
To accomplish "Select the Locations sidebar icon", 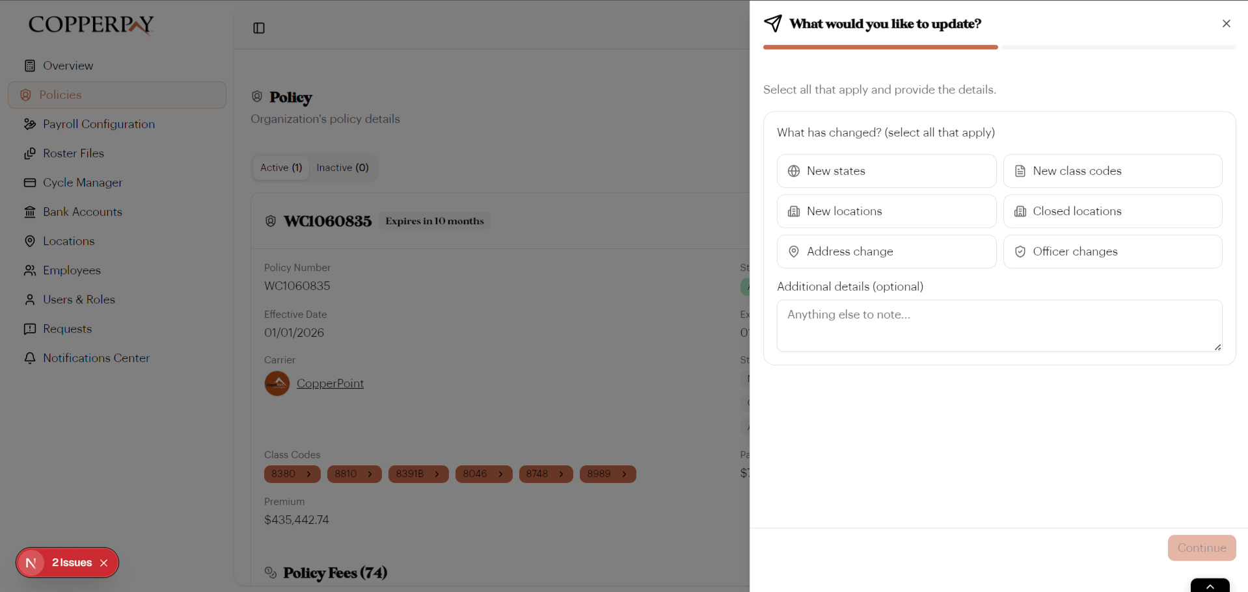I will (x=30, y=241).
